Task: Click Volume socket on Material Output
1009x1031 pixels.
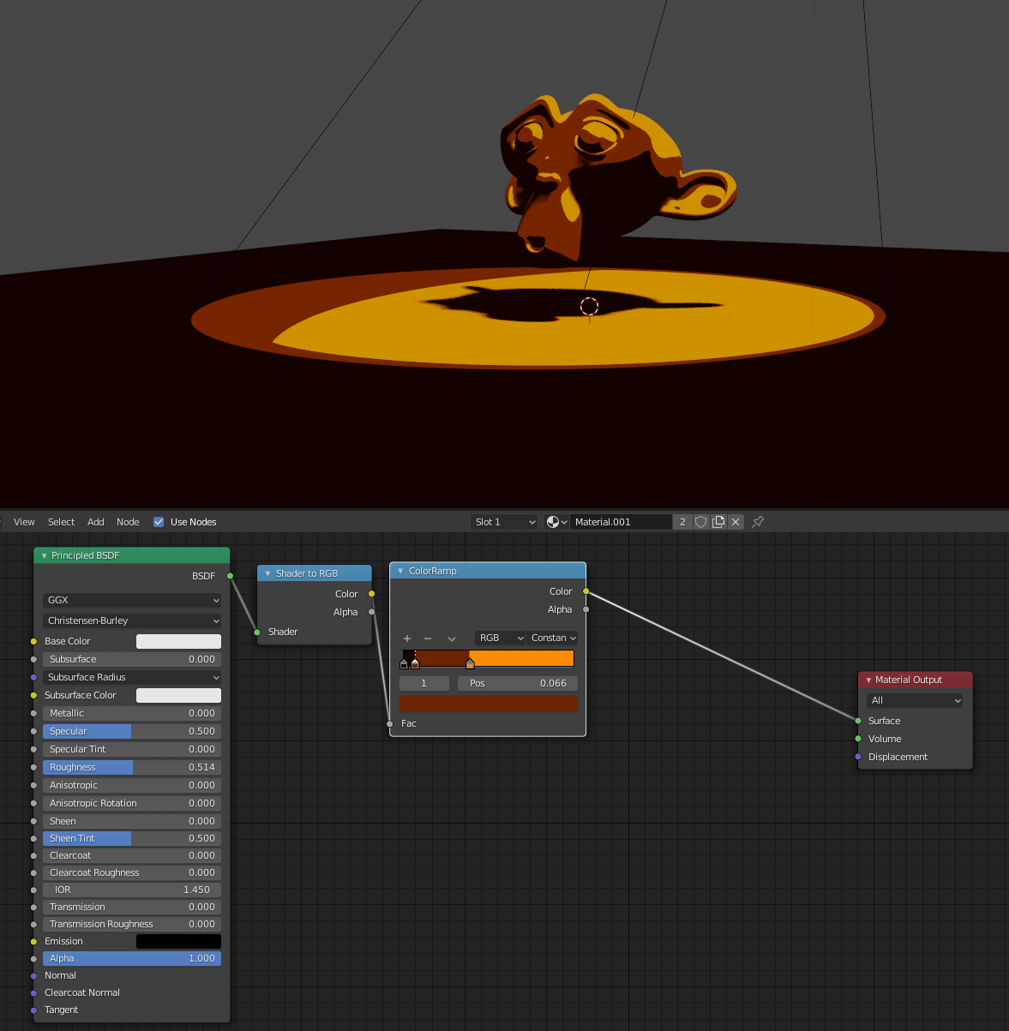Action: click(858, 739)
